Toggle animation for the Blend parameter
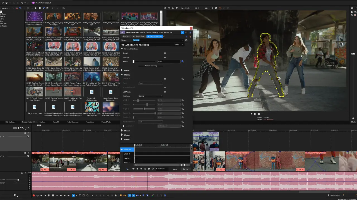The height and width of the screenshot is (200, 357). [x=182, y=61]
